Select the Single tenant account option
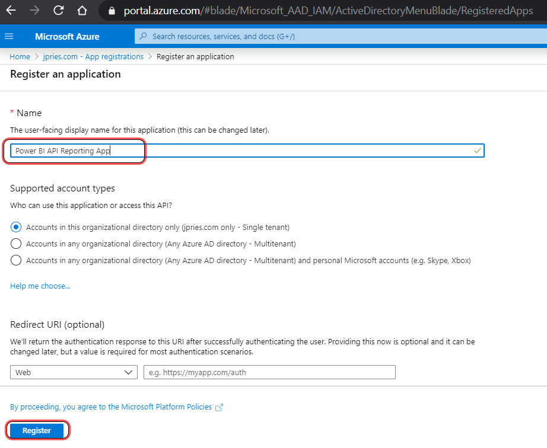The width and height of the screenshot is (547, 448). pyautogui.click(x=16, y=227)
